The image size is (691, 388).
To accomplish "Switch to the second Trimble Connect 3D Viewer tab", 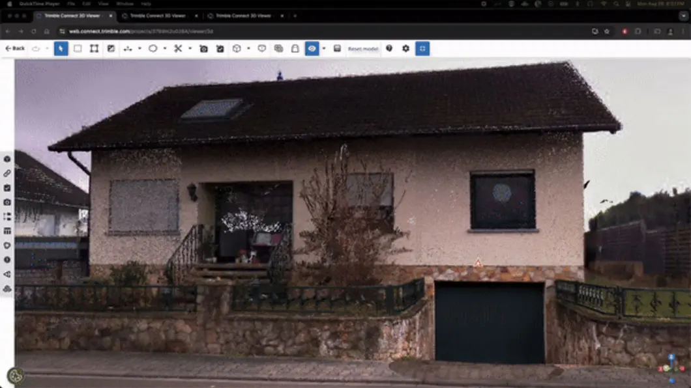I will [x=156, y=16].
